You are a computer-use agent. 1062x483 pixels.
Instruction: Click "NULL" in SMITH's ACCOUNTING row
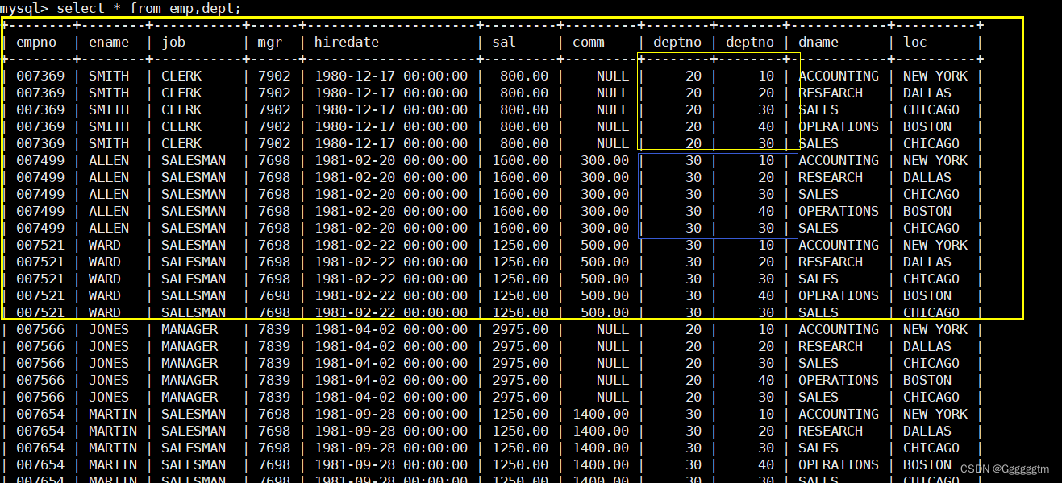point(613,76)
